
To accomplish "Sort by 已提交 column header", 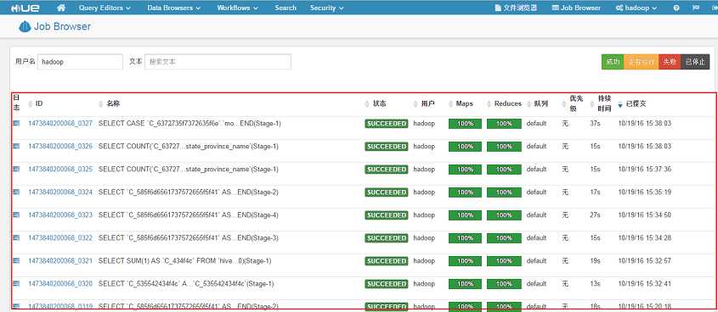I will [636, 103].
